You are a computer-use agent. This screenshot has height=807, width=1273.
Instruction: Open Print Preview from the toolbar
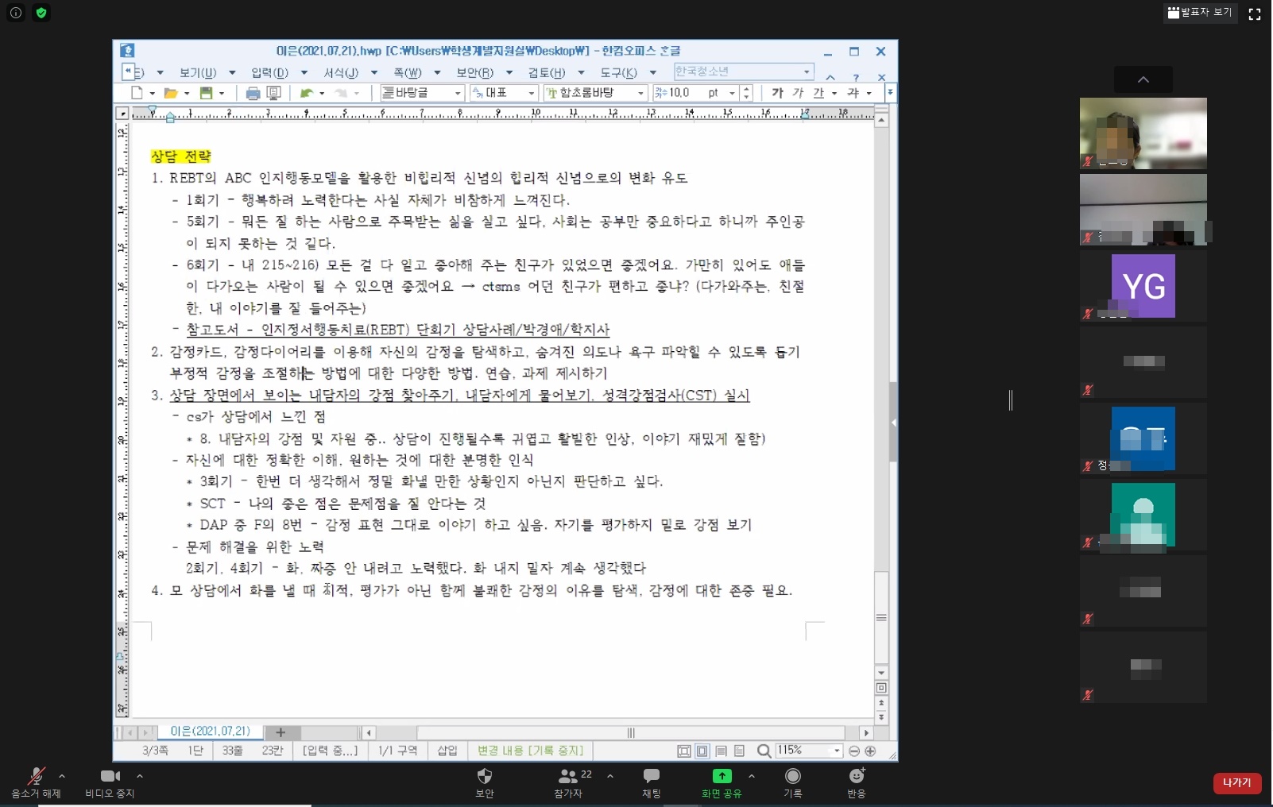click(274, 93)
